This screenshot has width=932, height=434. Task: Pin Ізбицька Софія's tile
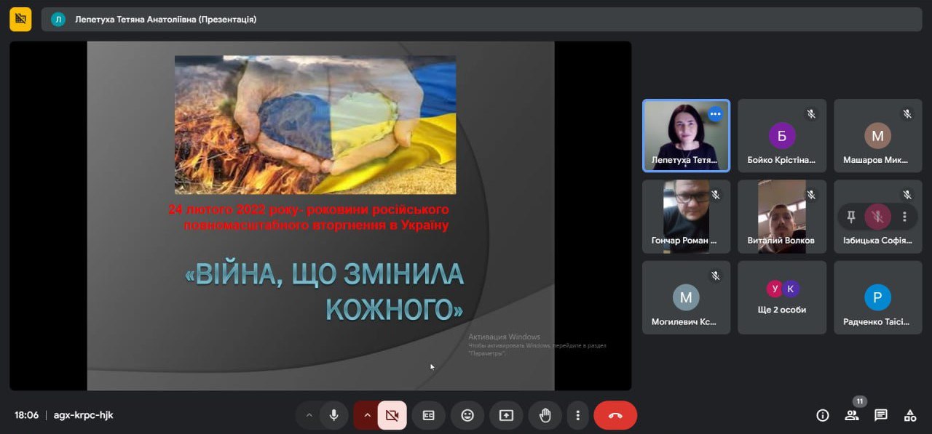click(x=850, y=217)
